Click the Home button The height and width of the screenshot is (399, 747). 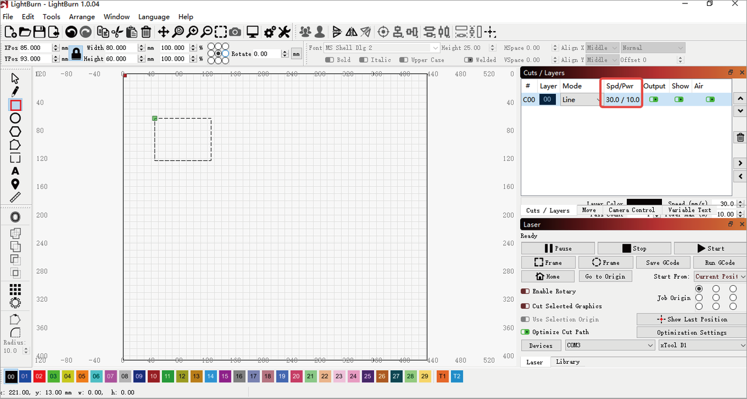[x=547, y=276]
